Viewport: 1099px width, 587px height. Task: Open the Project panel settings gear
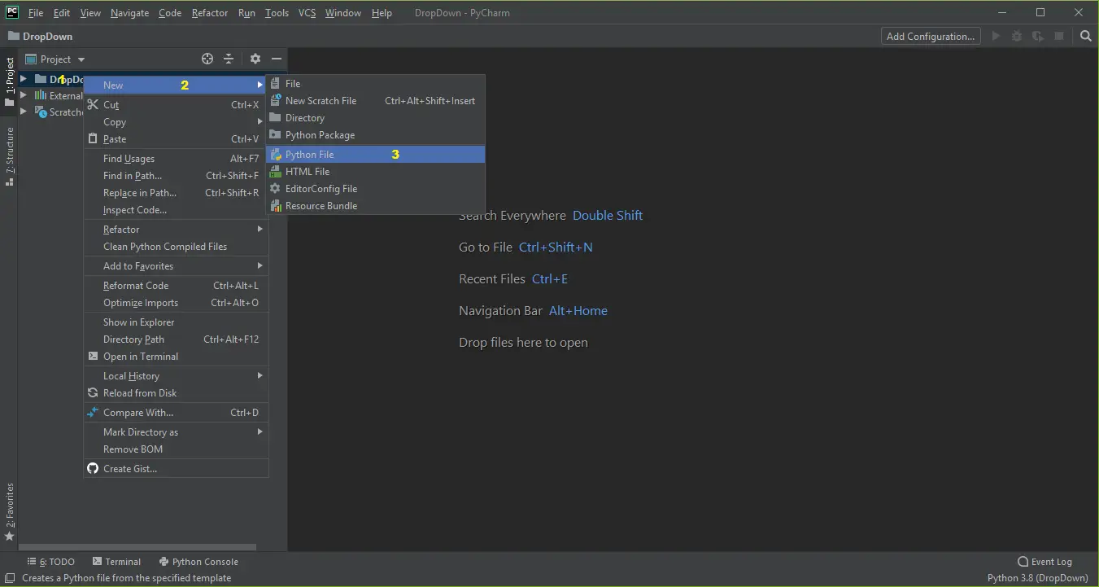click(x=255, y=59)
